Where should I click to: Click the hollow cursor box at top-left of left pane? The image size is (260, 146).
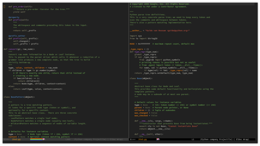tap(4, 7)
